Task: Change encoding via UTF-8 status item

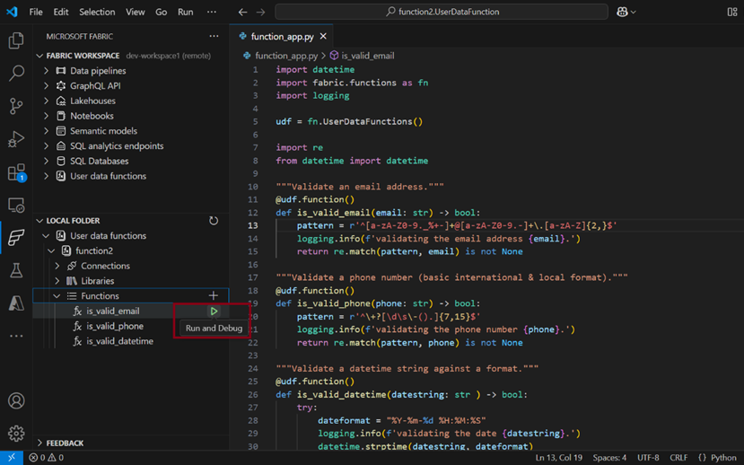Action: click(x=648, y=458)
